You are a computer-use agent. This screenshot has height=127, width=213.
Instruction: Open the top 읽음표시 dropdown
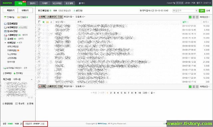click(80, 17)
